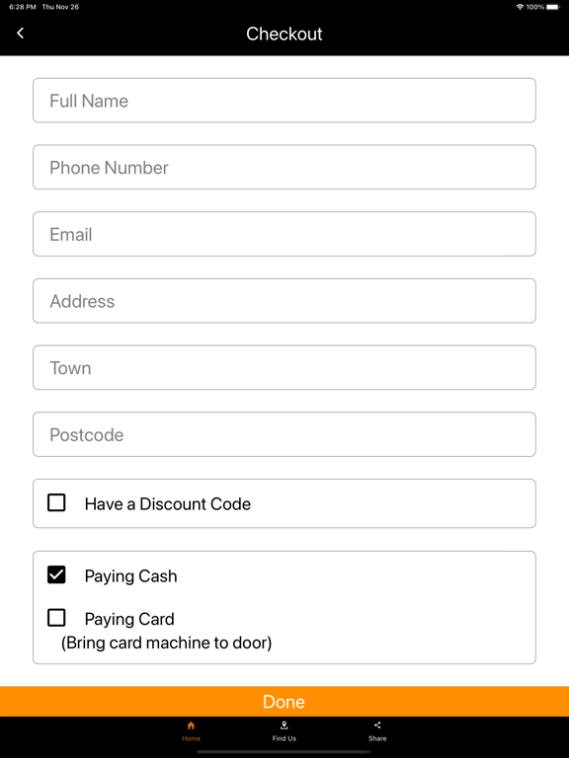Viewport: 569px width, 758px height.
Task: Open the Home tab icon
Action: [x=191, y=725]
